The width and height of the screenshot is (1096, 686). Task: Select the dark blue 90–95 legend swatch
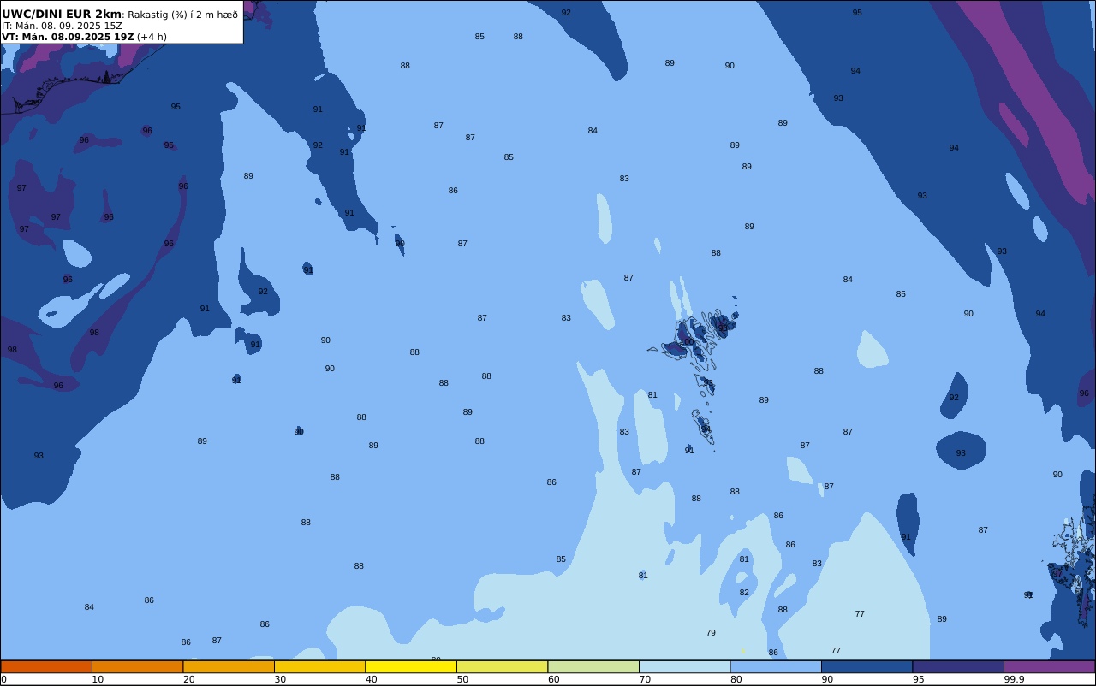pyautogui.click(x=867, y=666)
